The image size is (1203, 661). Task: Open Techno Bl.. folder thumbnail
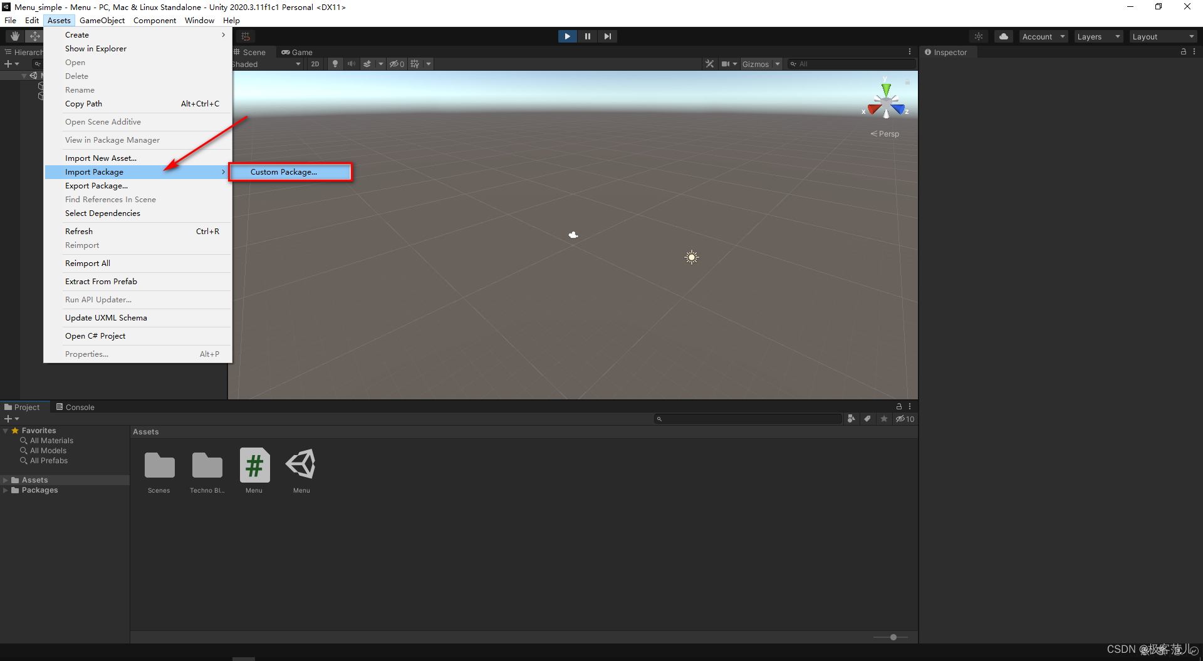(207, 465)
